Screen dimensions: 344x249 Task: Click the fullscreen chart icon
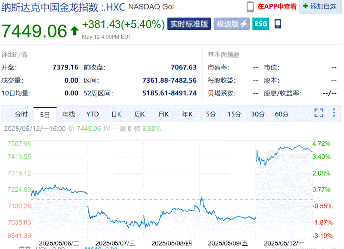[x=319, y=113]
